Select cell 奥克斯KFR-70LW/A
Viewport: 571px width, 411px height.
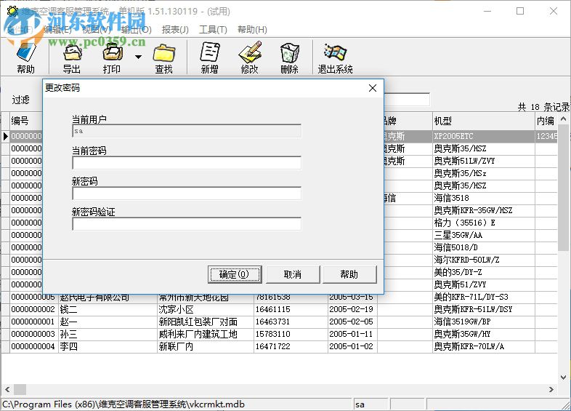(483, 346)
